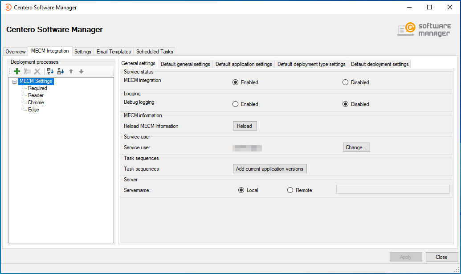The width and height of the screenshot is (461, 274).
Task: Open the Settings tab
Action: pyautogui.click(x=82, y=52)
